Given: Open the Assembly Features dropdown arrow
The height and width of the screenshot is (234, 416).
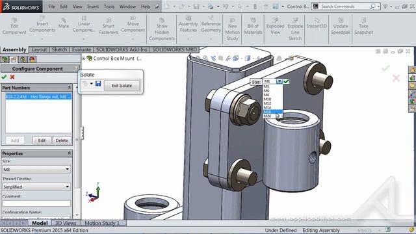Looking at the screenshot, I should pos(188,39).
